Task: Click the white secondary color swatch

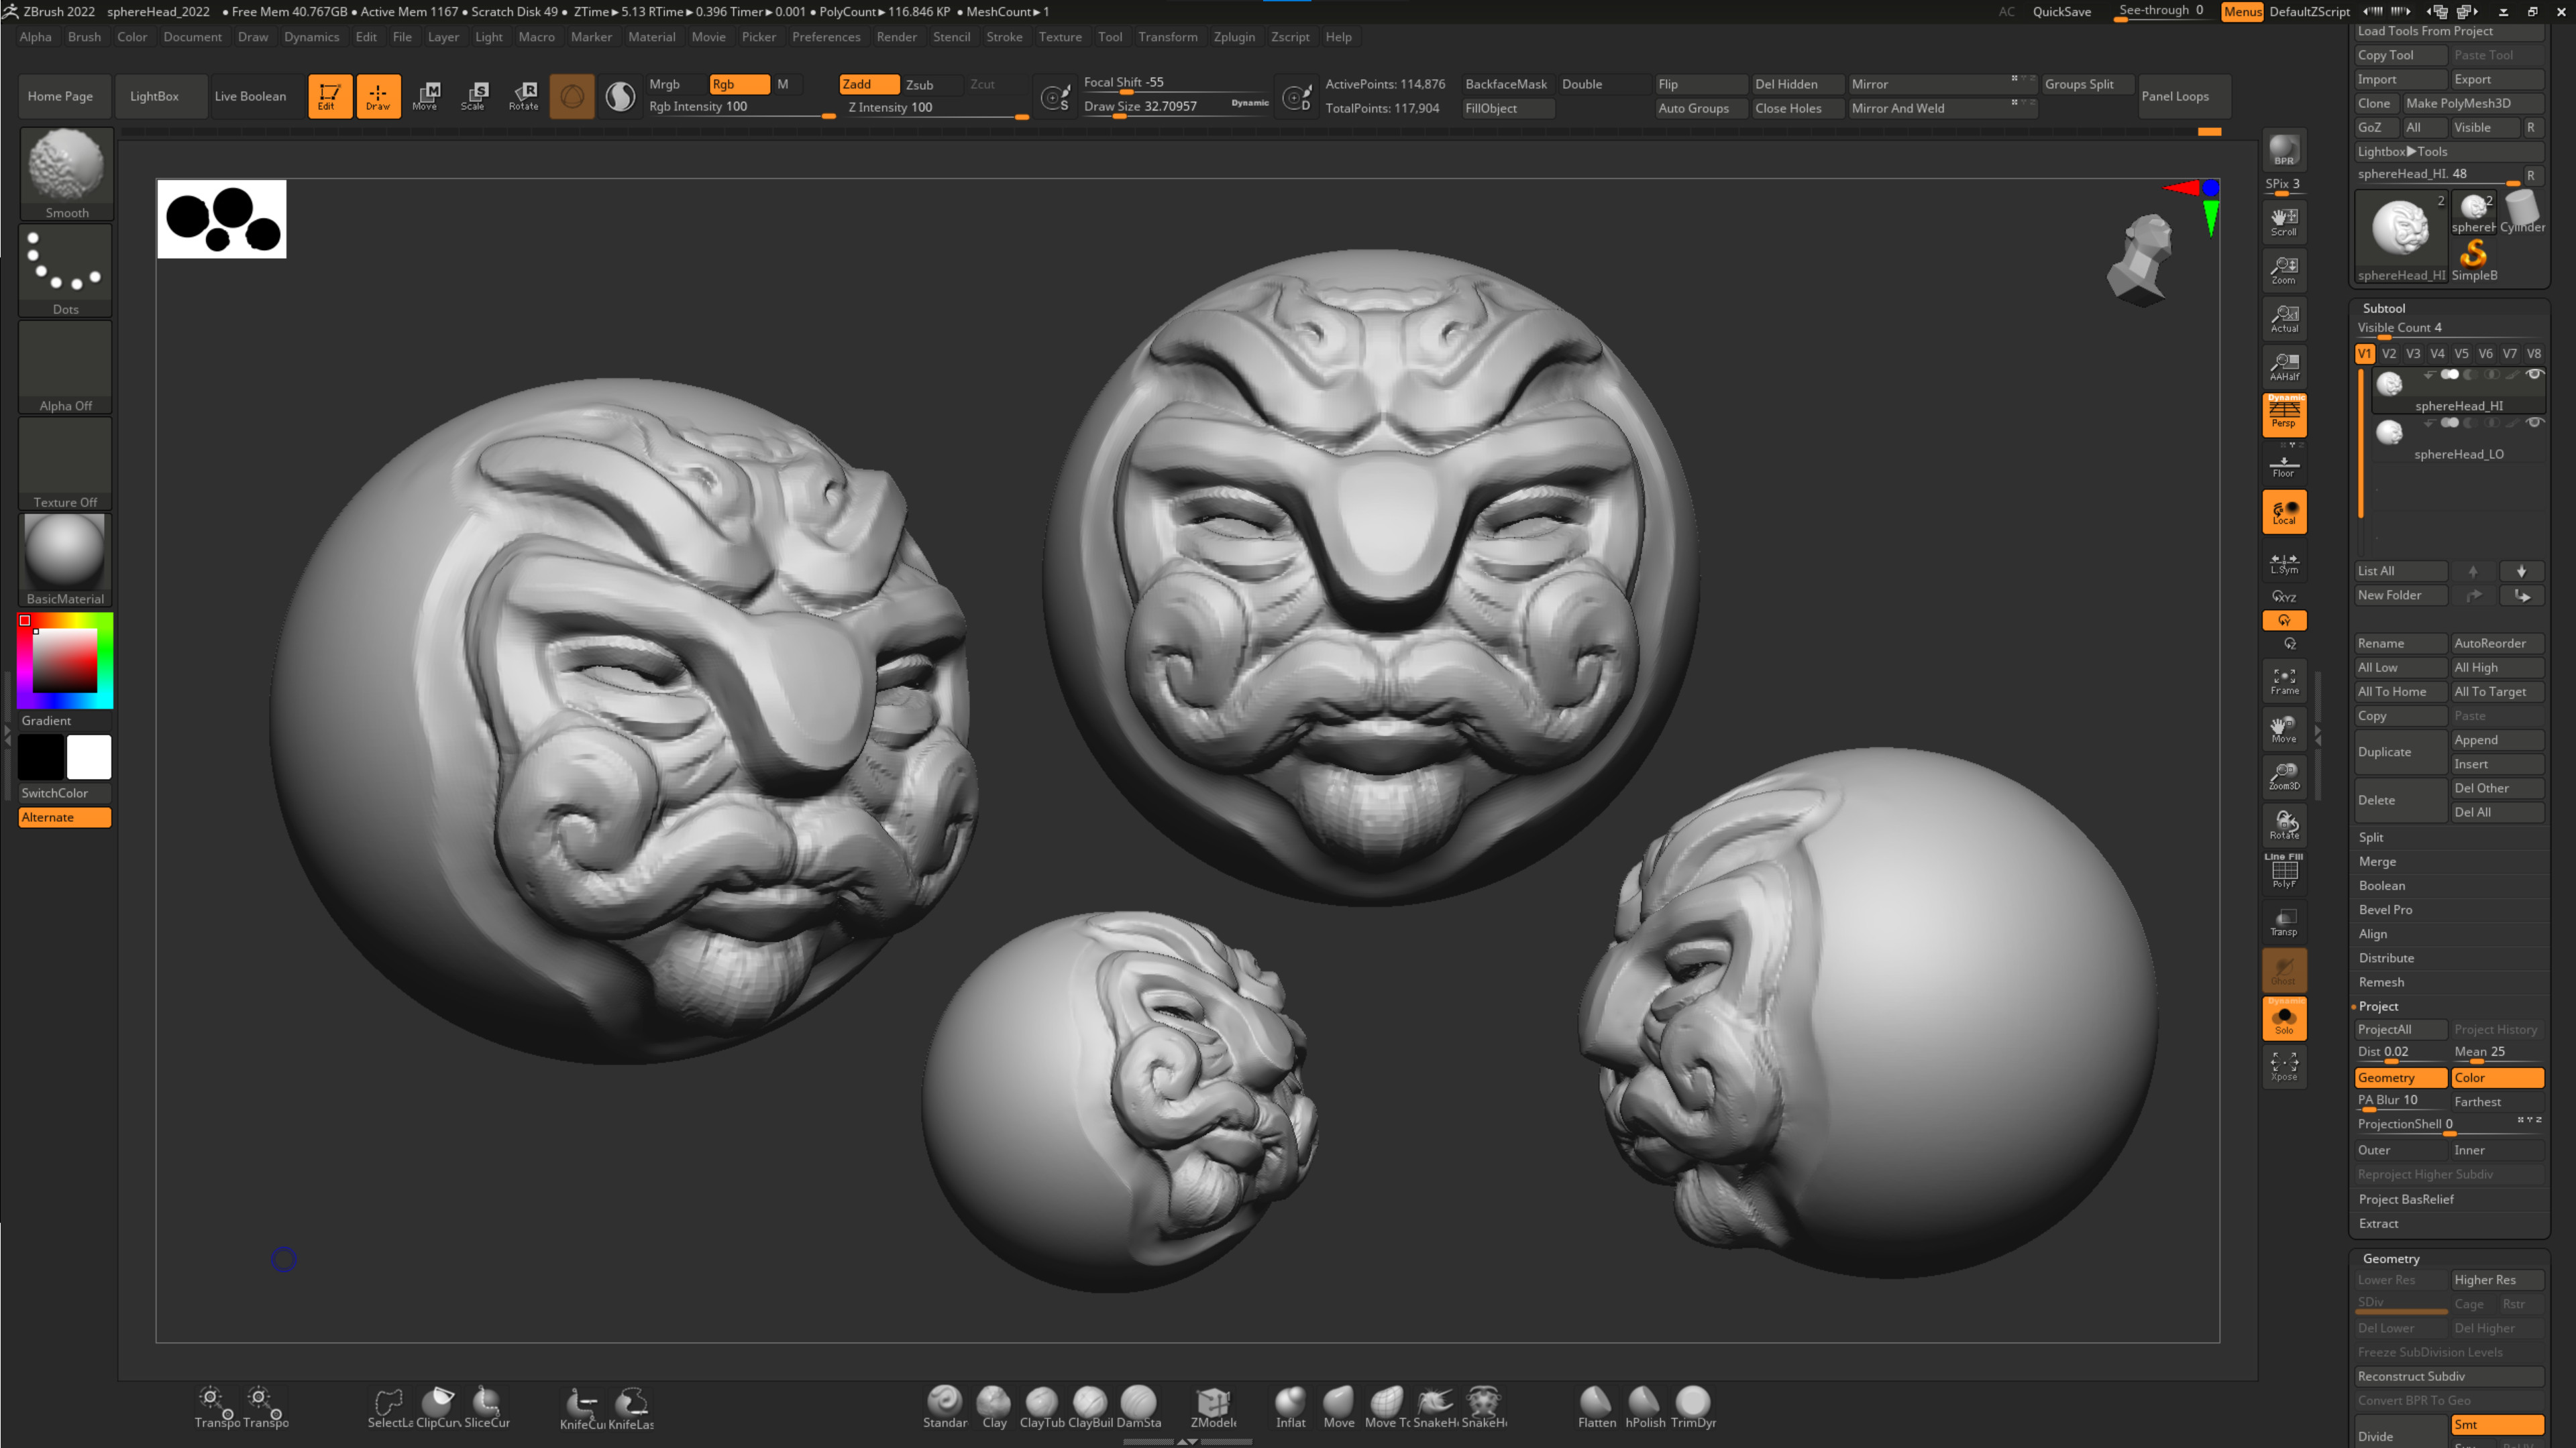Action: pyautogui.click(x=89, y=756)
